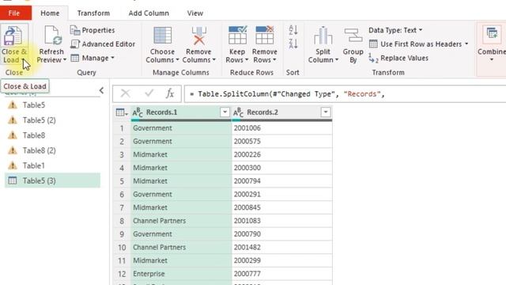Image resolution: width=506 pixels, height=285 pixels.
Task: Collapse the Queries pane chevron
Action: 102,91
